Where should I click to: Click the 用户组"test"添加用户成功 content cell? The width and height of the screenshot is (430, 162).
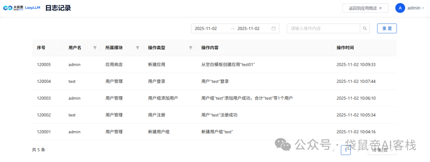point(247,98)
